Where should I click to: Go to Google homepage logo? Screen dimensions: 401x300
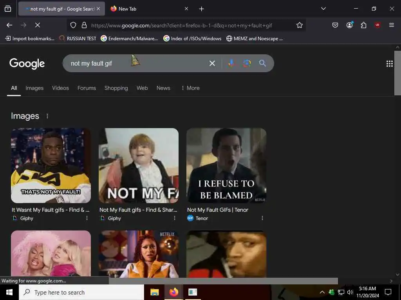[x=27, y=64]
